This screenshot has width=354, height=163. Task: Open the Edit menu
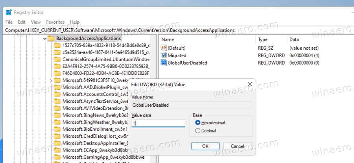click(22, 22)
